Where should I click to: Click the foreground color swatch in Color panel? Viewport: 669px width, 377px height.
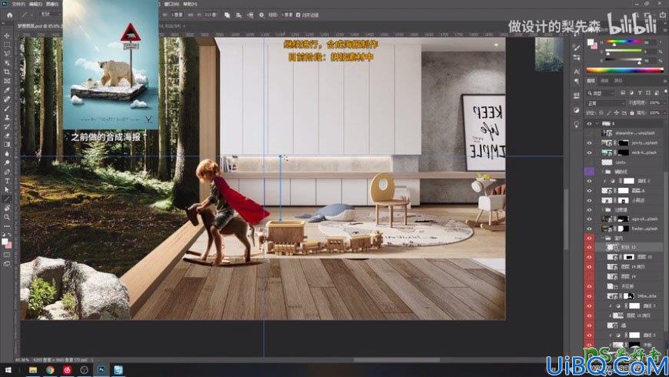590,42
